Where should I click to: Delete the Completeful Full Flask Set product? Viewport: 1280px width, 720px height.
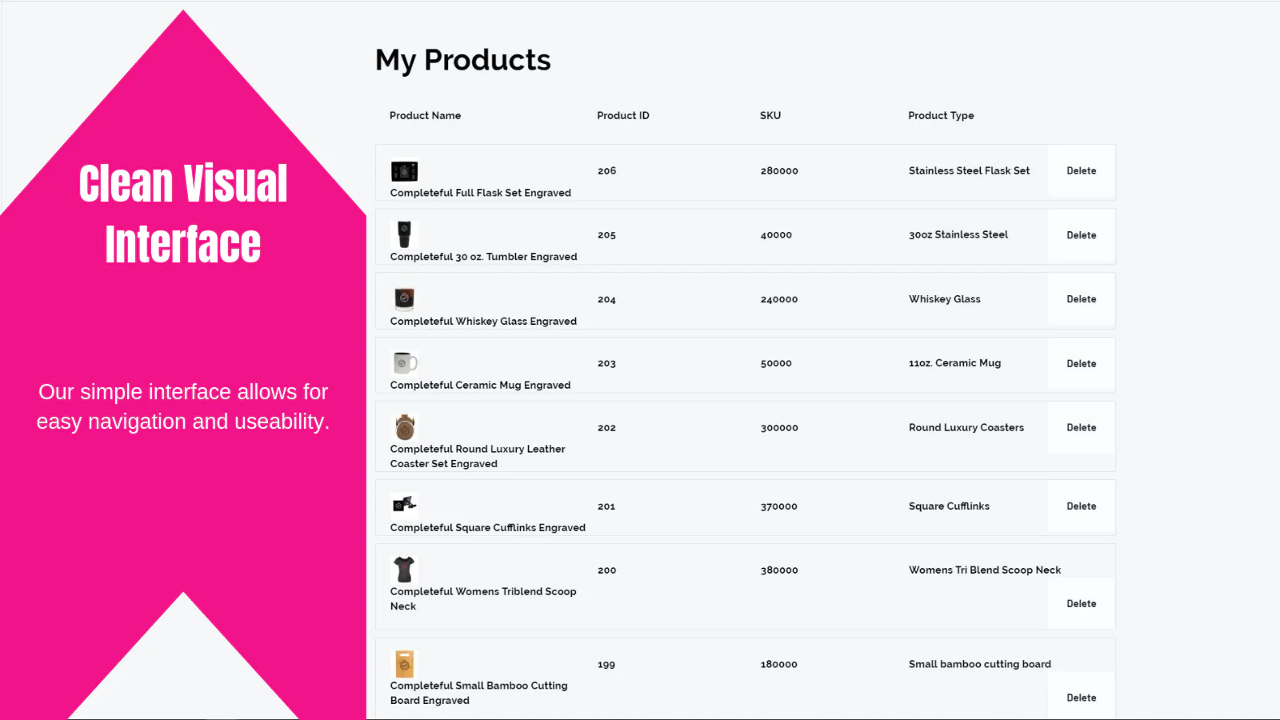[1081, 171]
